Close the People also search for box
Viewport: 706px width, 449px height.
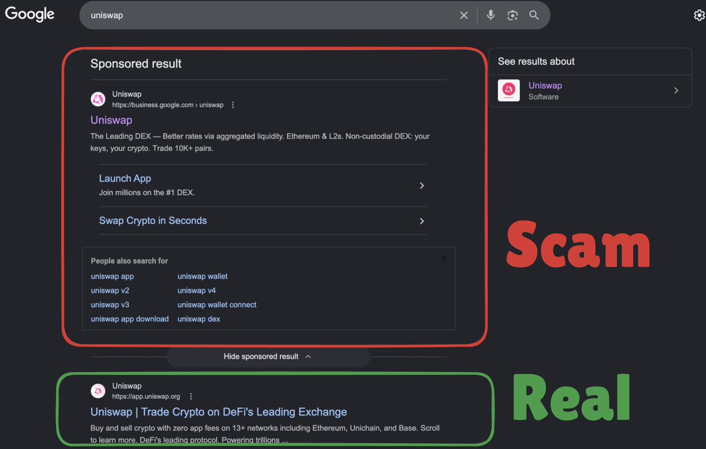coord(444,258)
